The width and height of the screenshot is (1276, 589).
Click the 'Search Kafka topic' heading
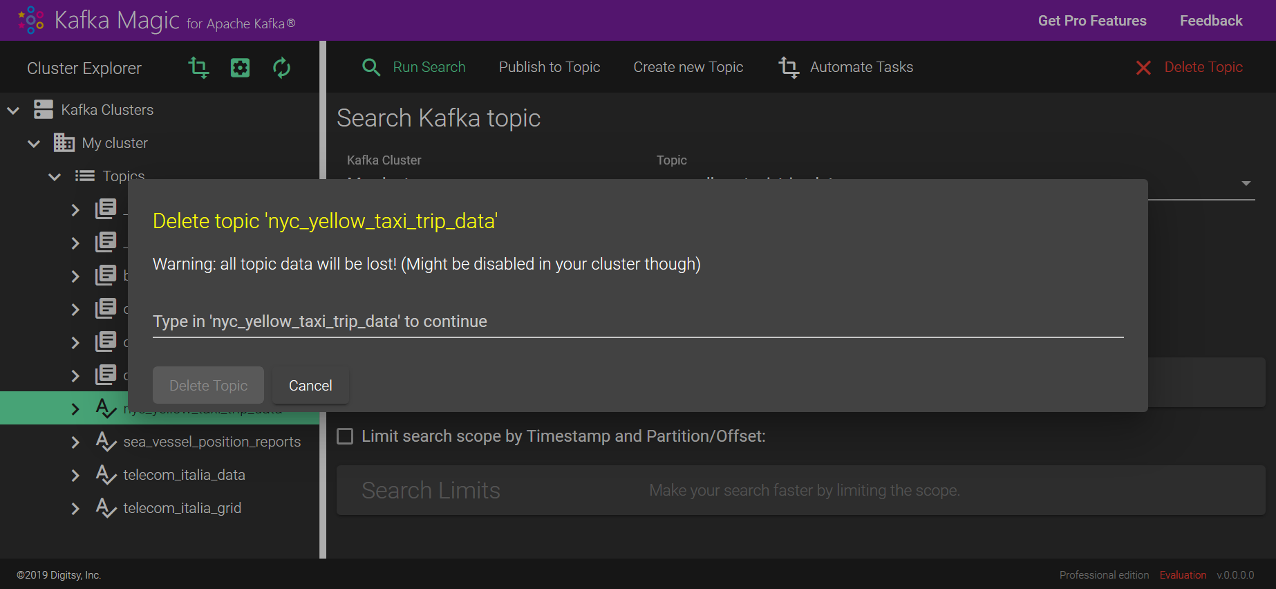[439, 118]
